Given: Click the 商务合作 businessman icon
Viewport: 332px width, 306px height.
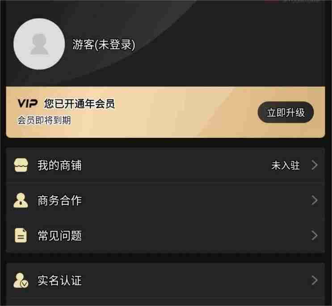Looking at the screenshot, I should click(x=21, y=200).
